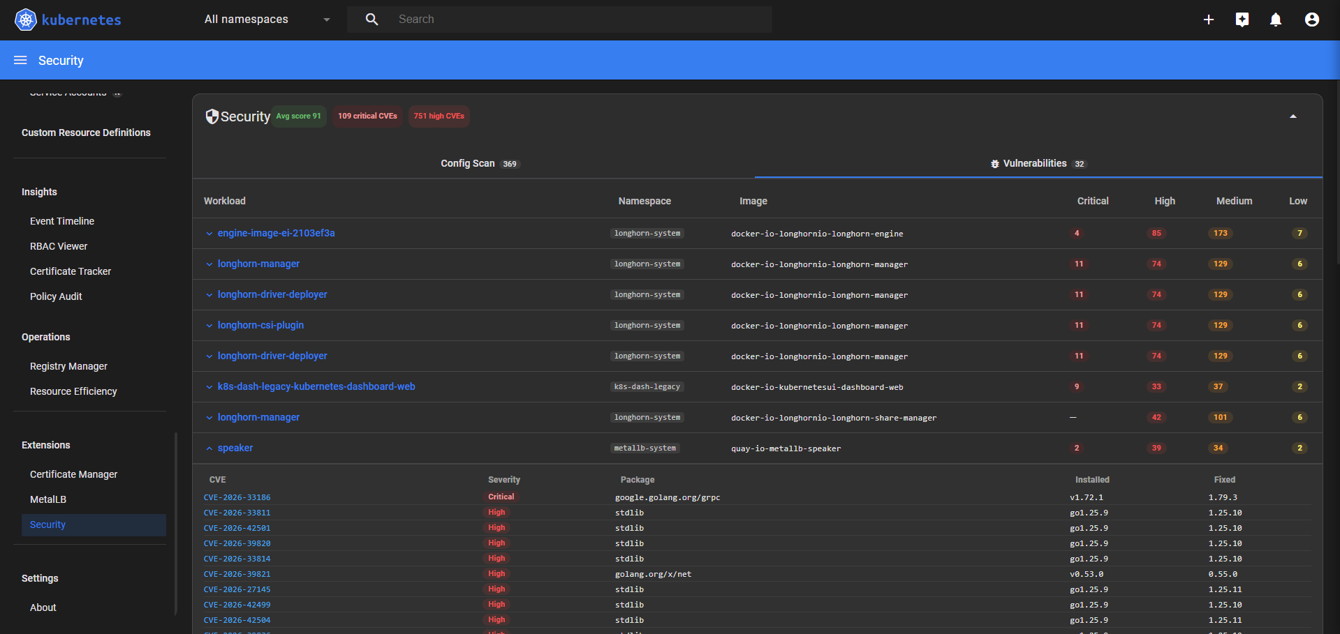The width and height of the screenshot is (1340, 634).
Task: Click the sidebar vertical scrollbar
Action: click(176, 523)
